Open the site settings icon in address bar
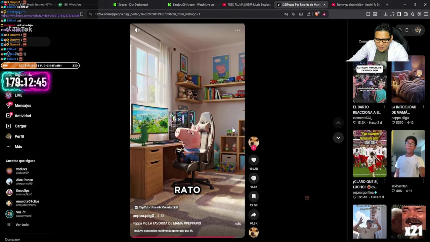This screenshot has width=430, height=242. [x=90, y=14]
